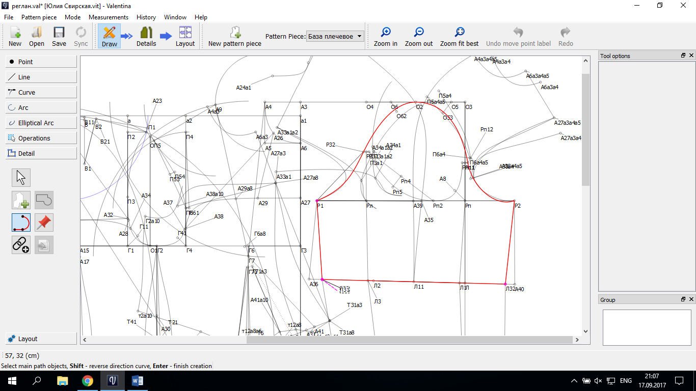This screenshot has width=696, height=391.
Task: Switch to Details mode in toolbar
Action: click(146, 36)
